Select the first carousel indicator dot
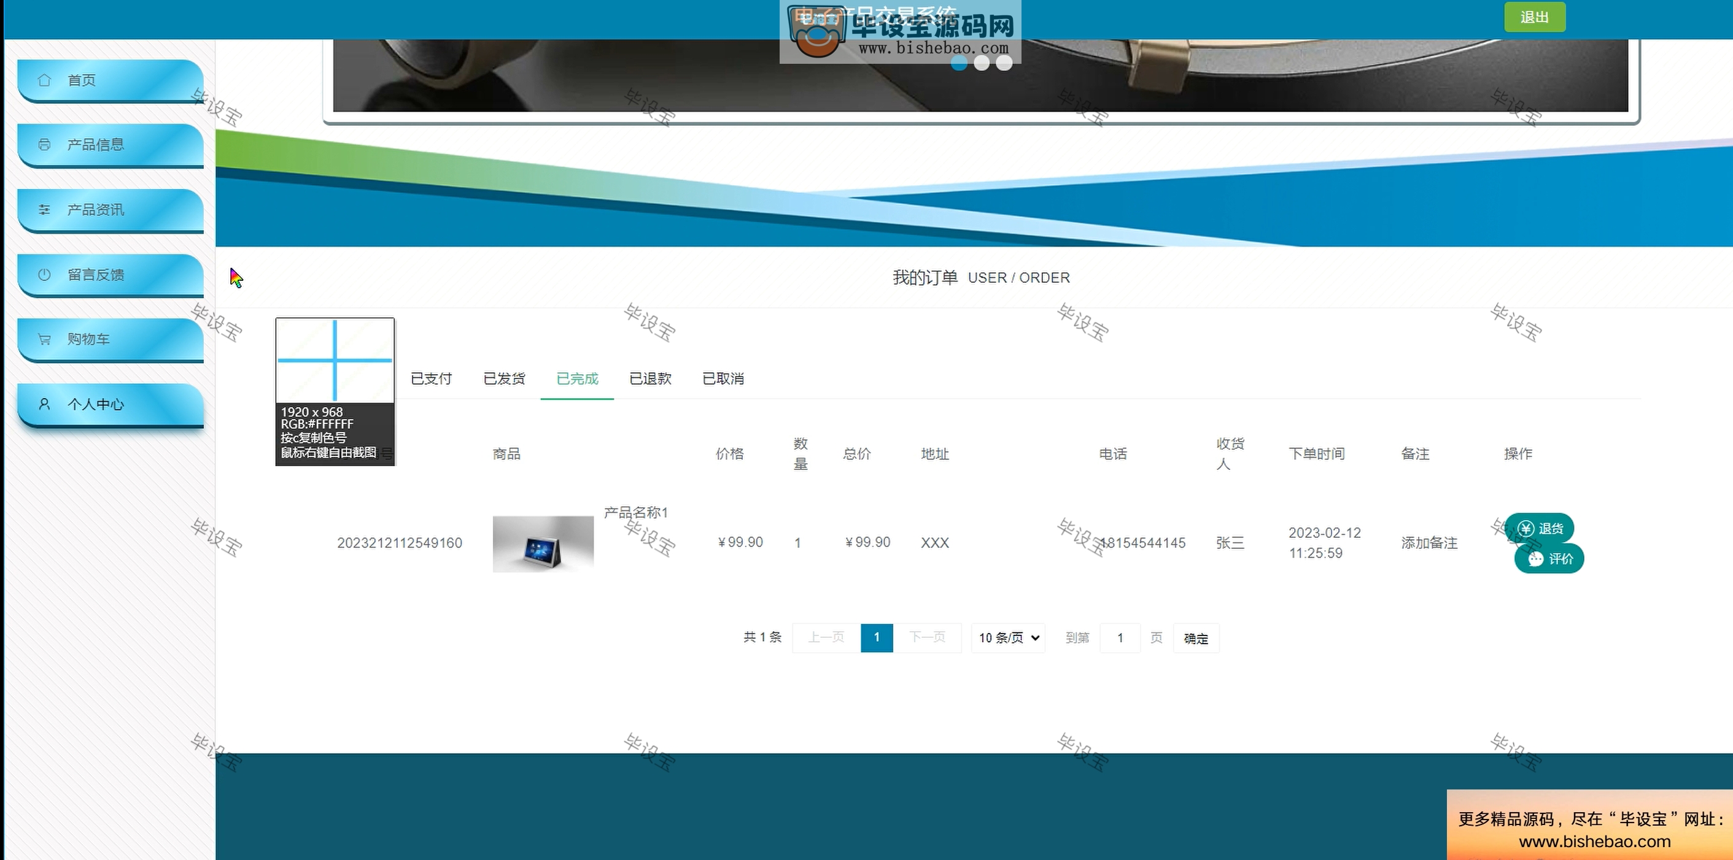The width and height of the screenshot is (1733, 860). coord(960,63)
